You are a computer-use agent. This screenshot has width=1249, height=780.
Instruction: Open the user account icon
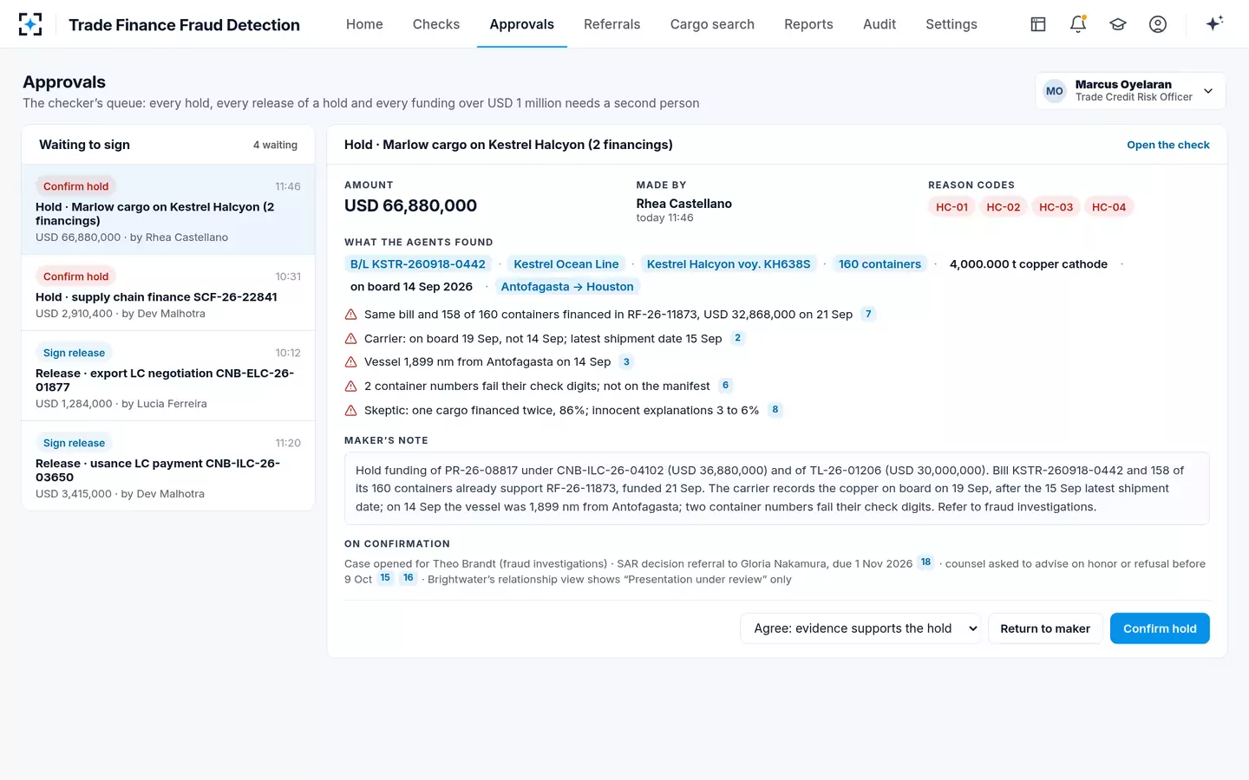[1158, 24]
